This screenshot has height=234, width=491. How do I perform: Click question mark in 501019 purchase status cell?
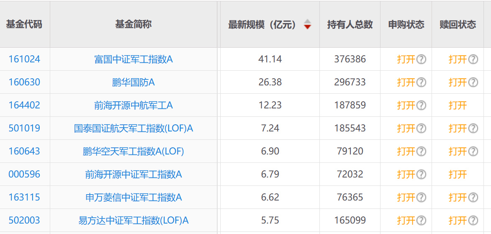pos(422,128)
